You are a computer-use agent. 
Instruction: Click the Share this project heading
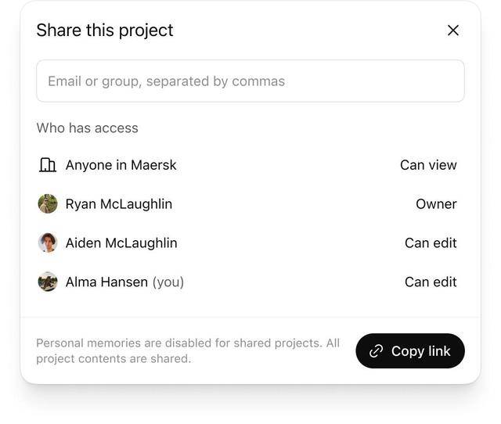105,31
